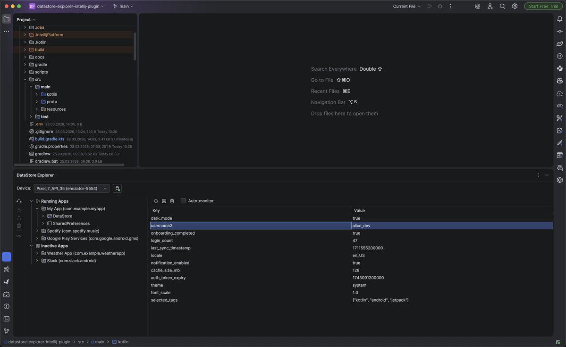Viewport: 566px width, 347px height.
Task: Open the scissors tools icon in right sidebar
Action: pos(559,118)
